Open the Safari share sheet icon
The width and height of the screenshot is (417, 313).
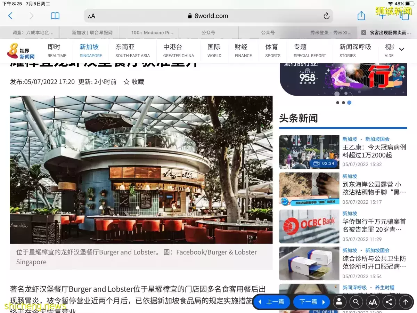click(x=361, y=16)
